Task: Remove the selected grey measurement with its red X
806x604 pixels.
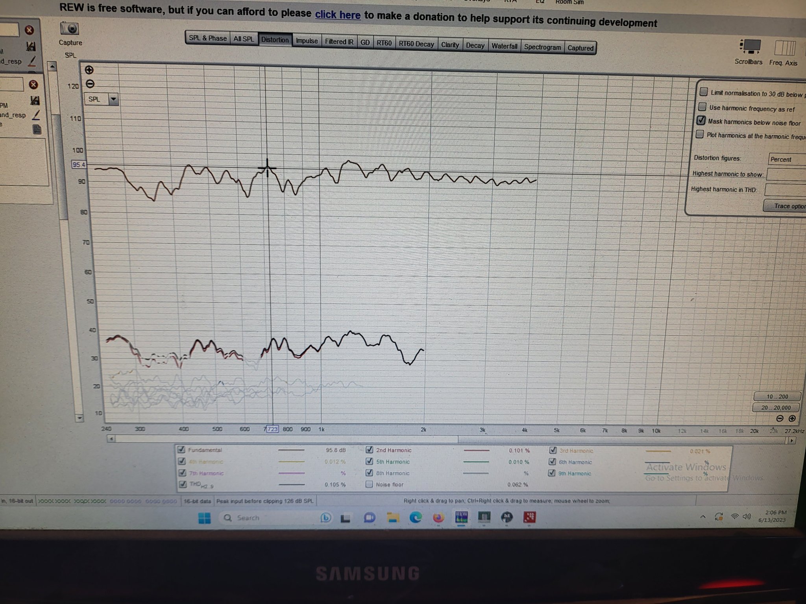Action: pyautogui.click(x=29, y=30)
